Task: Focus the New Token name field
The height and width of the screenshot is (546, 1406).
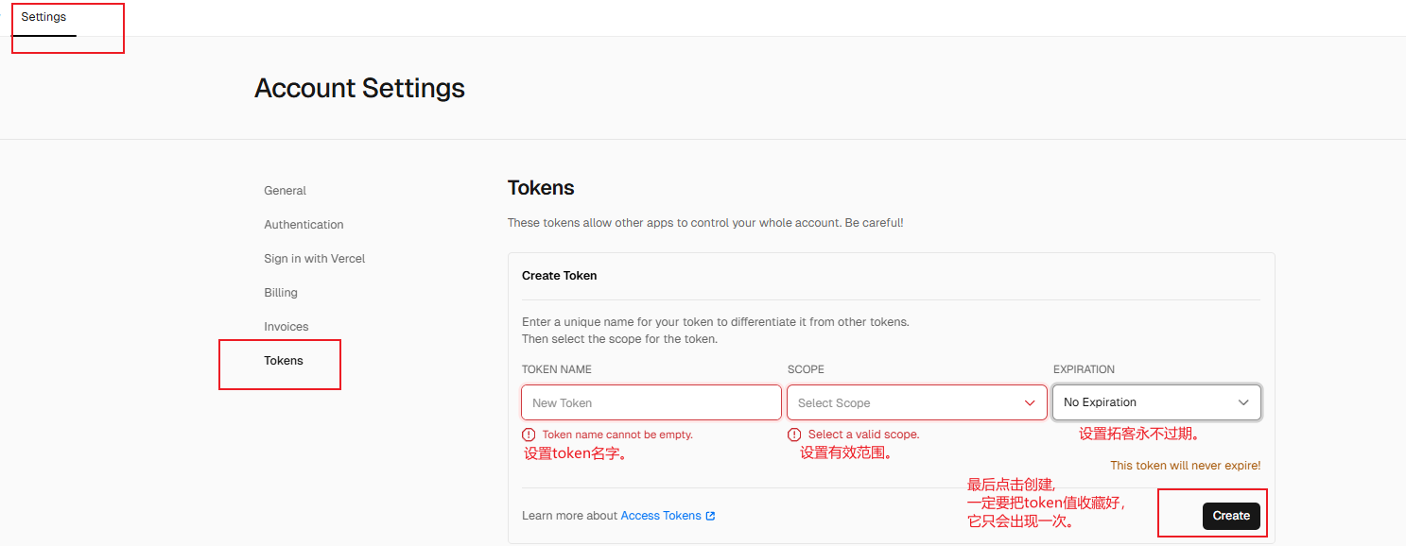Action: click(x=651, y=402)
